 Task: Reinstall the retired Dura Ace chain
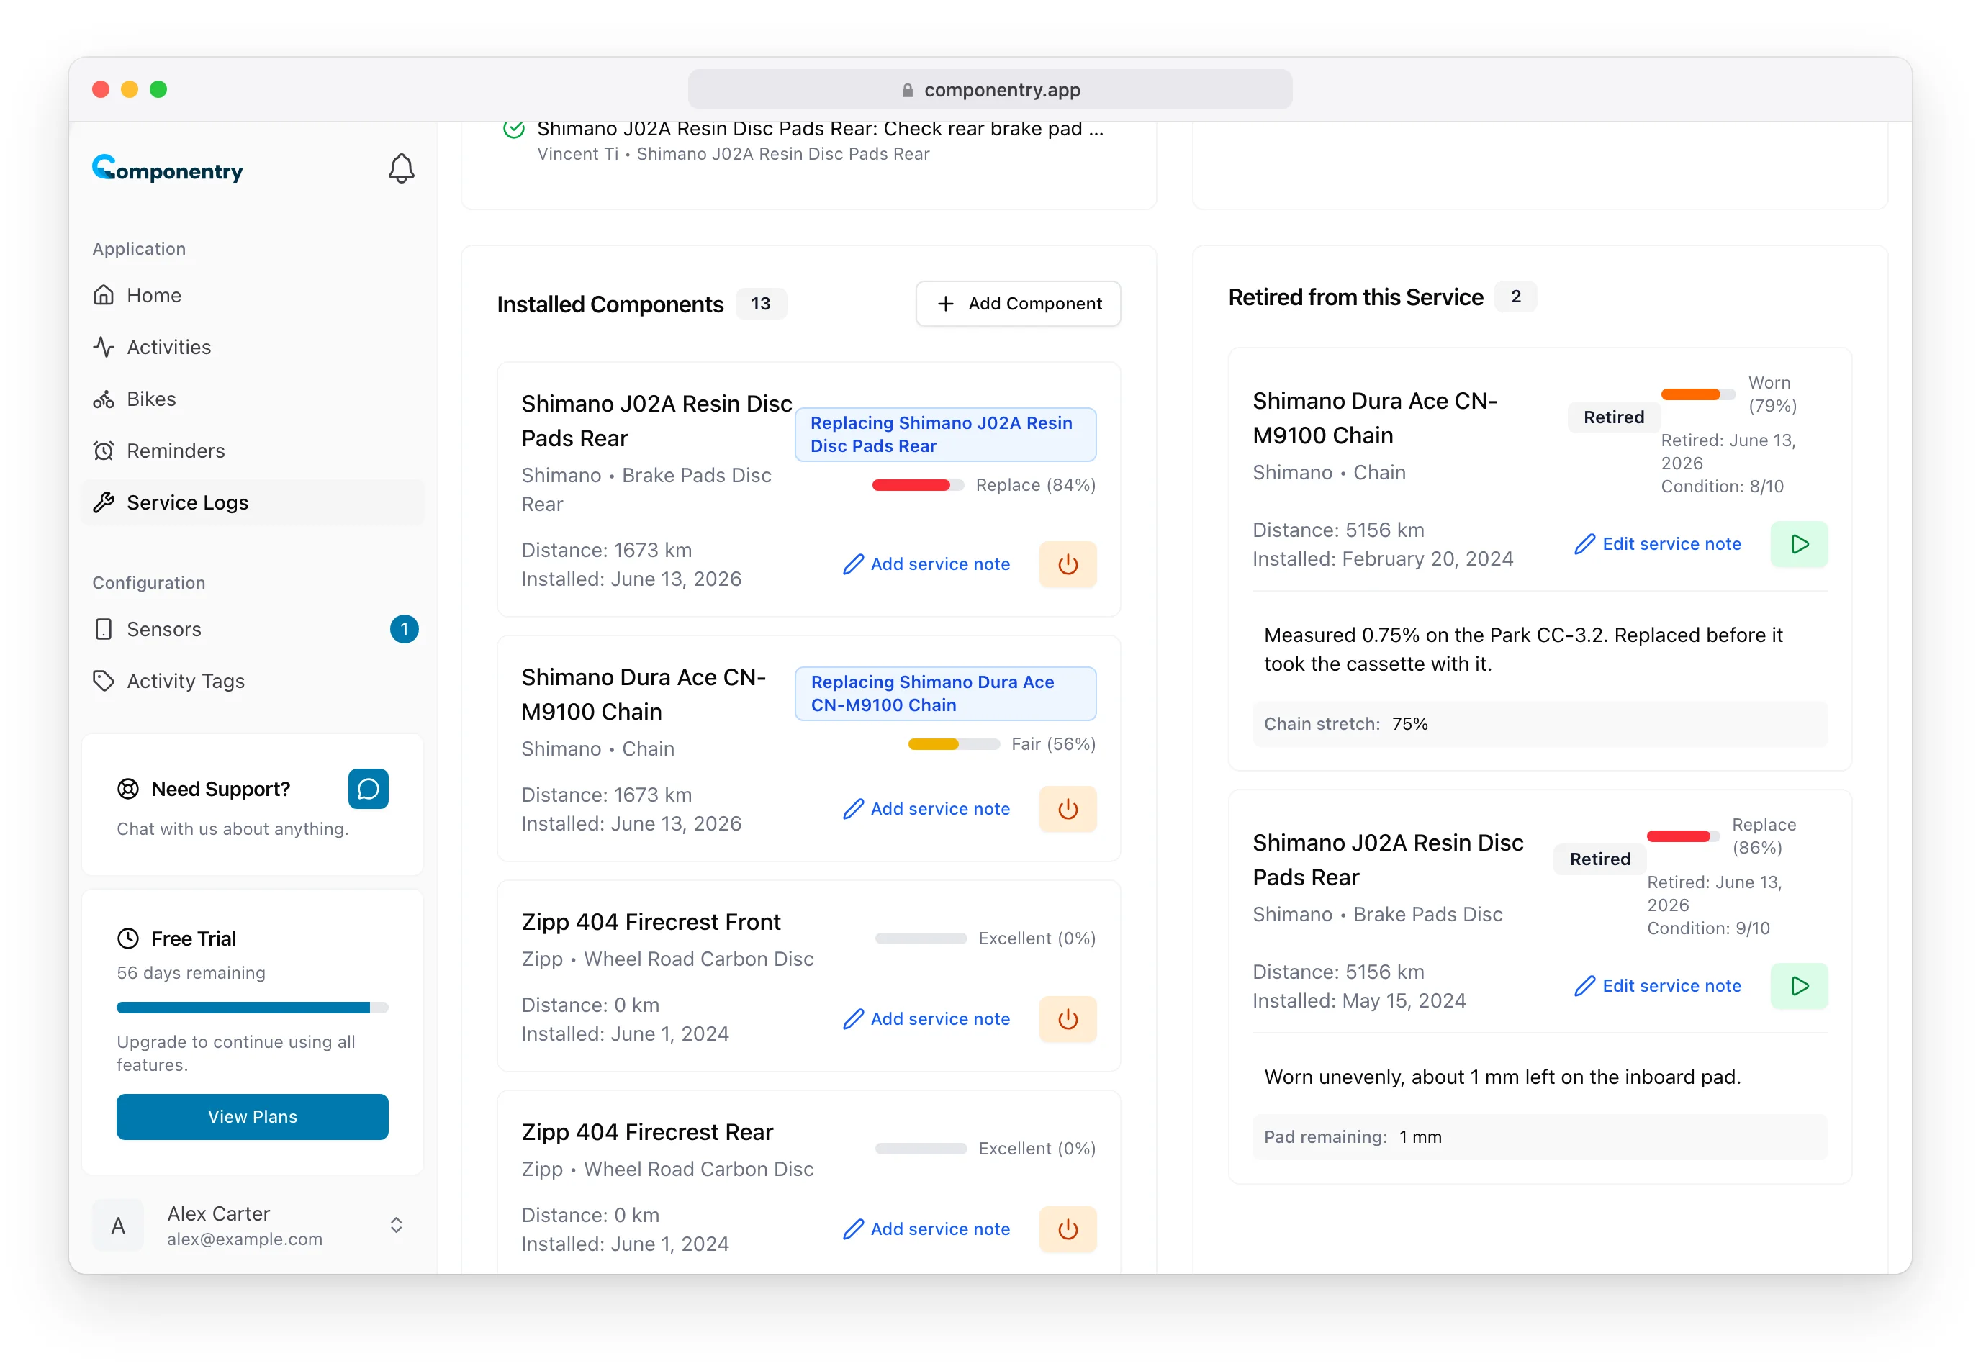click(1799, 544)
